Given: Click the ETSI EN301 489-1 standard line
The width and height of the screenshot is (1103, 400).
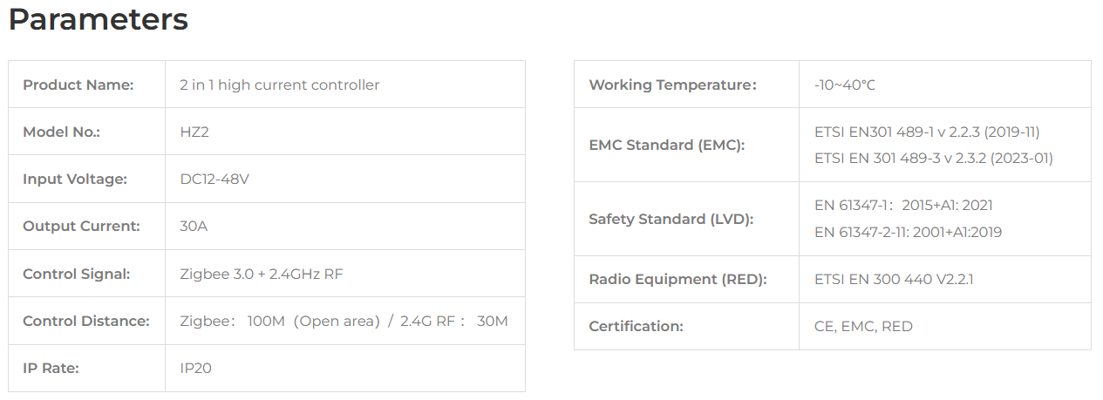Looking at the screenshot, I should [927, 132].
